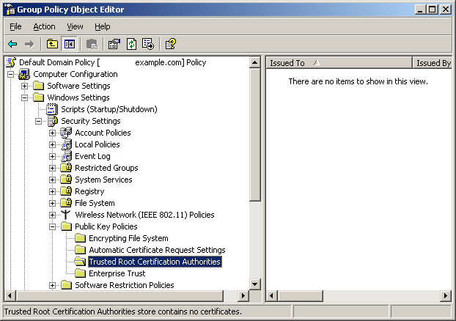Viewport: 456px width, 321px height.
Task: Toggle the Show/Hide Console Tree icon
Action: coord(68,44)
